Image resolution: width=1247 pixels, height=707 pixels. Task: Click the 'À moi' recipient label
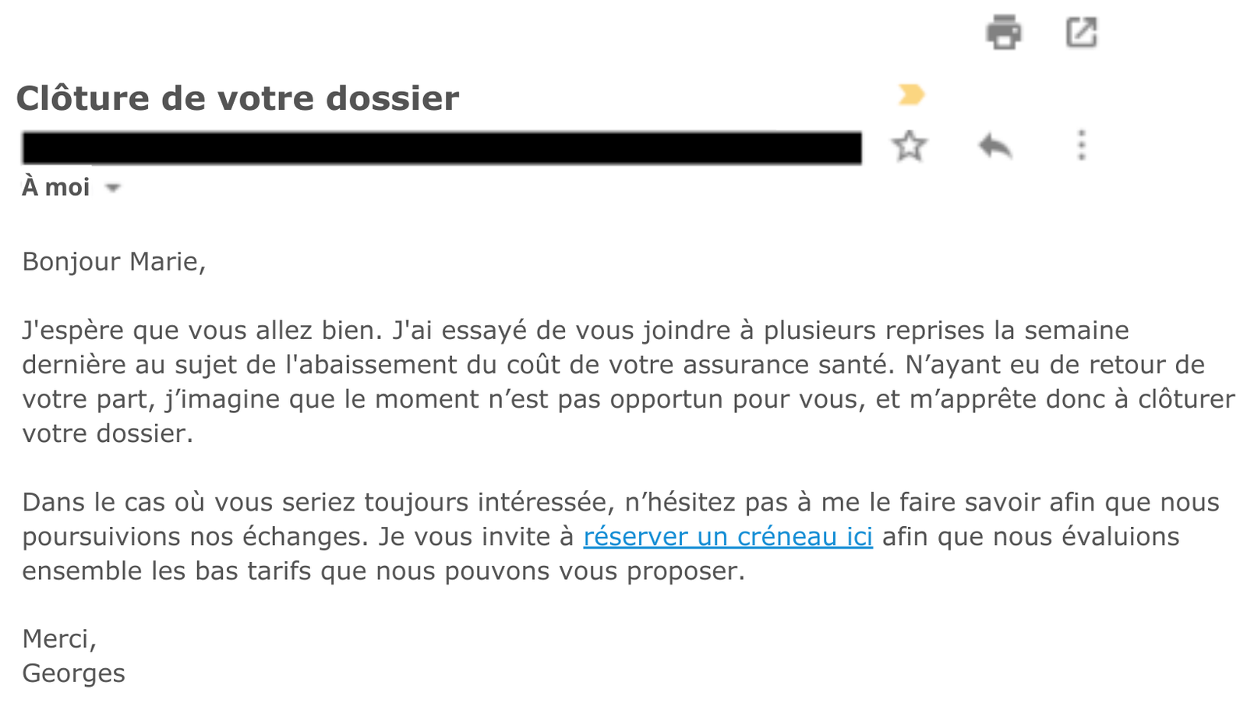[x=56, y=187]
